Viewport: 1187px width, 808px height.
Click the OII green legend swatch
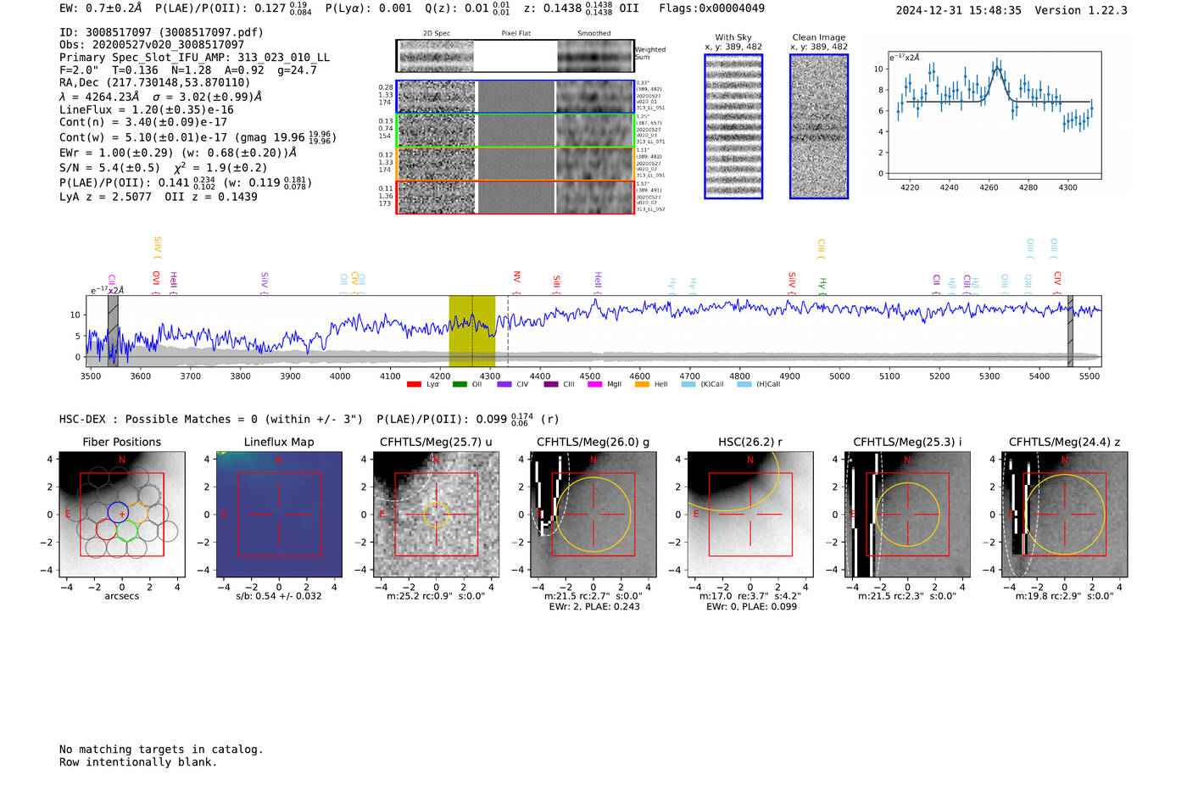coord(460,384)
